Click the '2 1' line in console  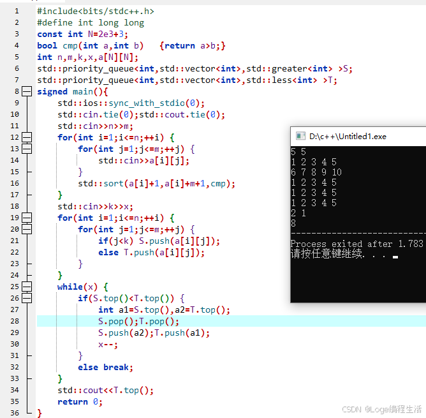[298, 213]
